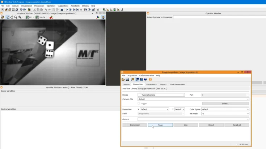Open the Color Space dropdown
The image size is (266, 149).
(x=225, y=109)
